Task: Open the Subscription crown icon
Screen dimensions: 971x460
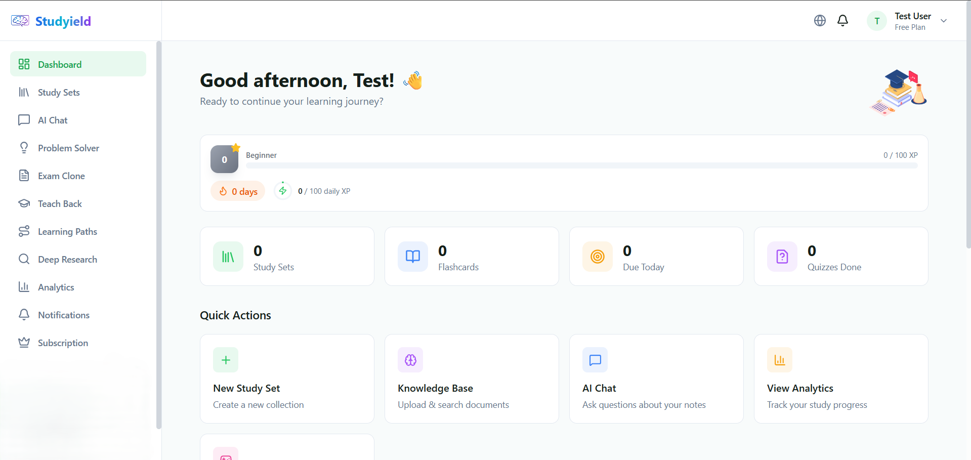Action: [24, 343]
